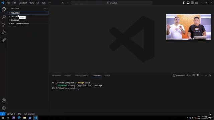Toggle the bottom panel layout icon

pos(188,3)
